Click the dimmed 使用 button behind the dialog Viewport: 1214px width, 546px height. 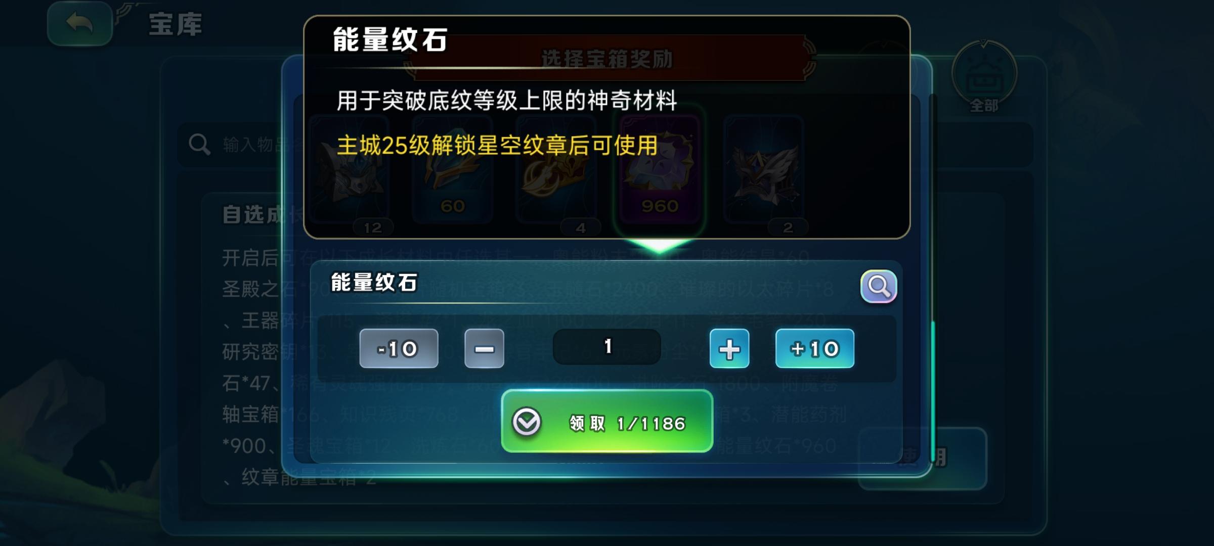[x=922, y=458]
